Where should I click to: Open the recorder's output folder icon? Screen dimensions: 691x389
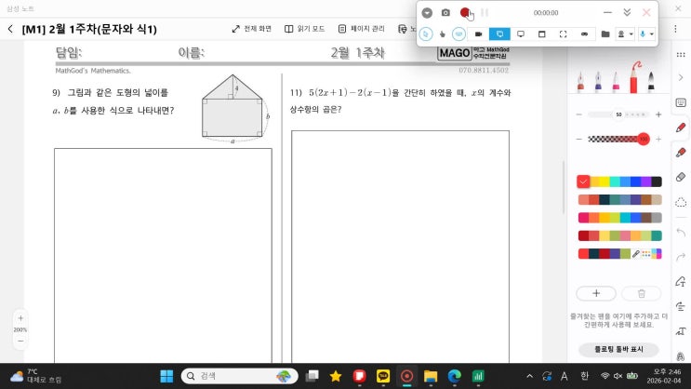click(605, 34)
